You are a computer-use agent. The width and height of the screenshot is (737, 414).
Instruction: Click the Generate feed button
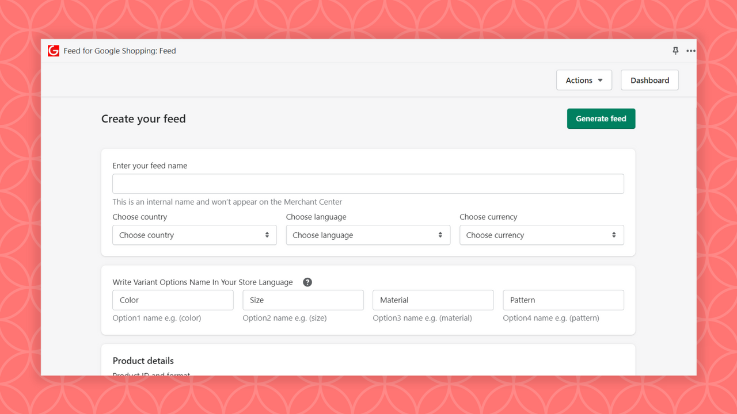point(601,118)
